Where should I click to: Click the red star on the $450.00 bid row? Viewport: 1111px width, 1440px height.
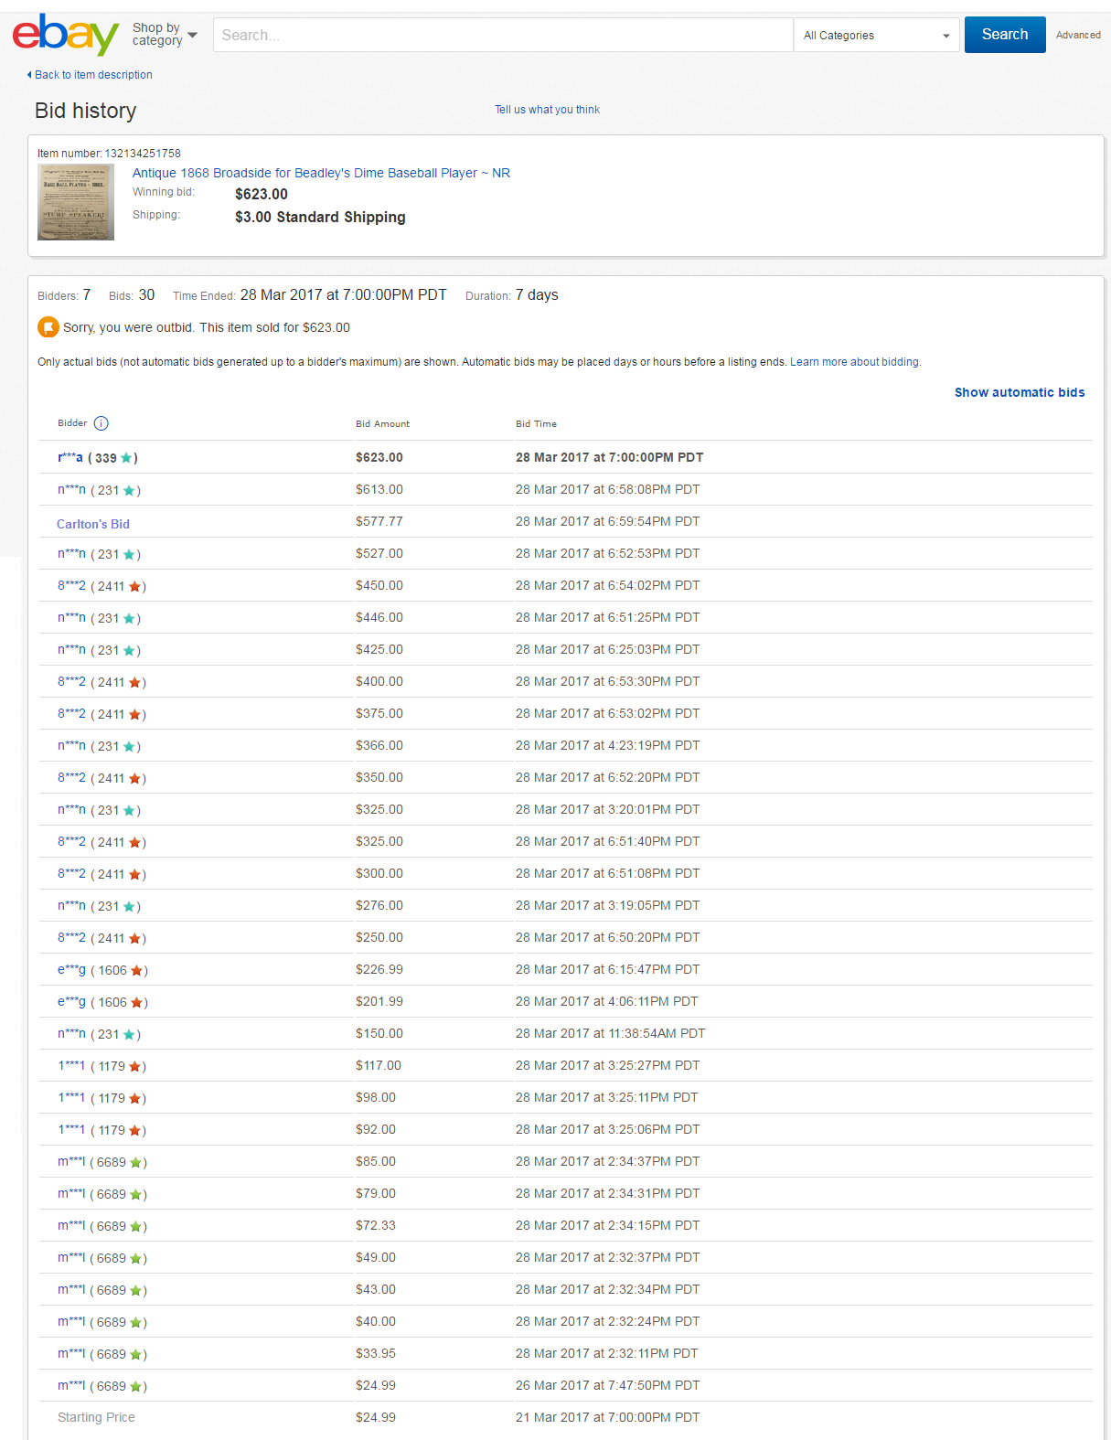click(134, 586)
